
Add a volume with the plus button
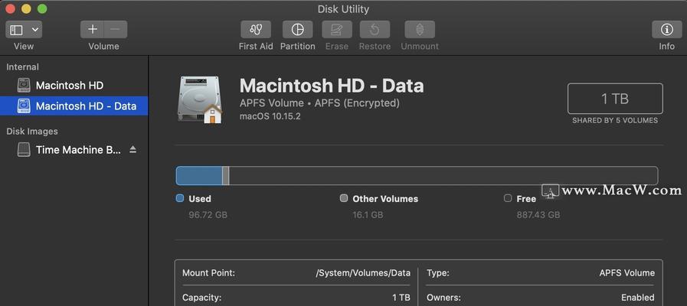click(x=93, y=30)
